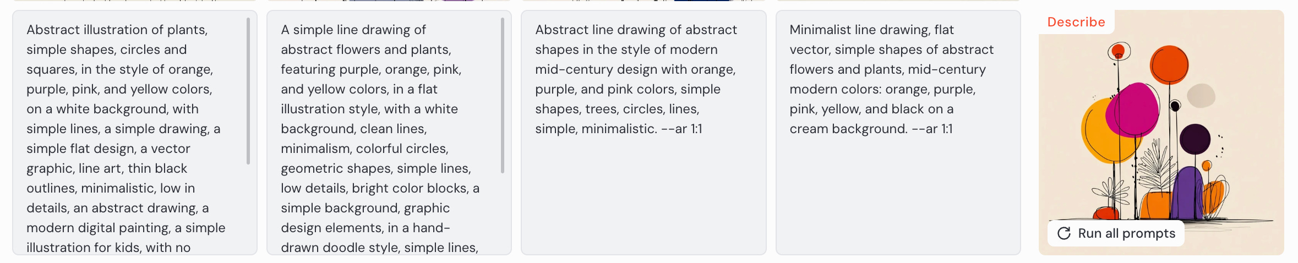Click the Run all prompts button
The height and width of the screenshot is (263, 1298).
pos(1116,233)
